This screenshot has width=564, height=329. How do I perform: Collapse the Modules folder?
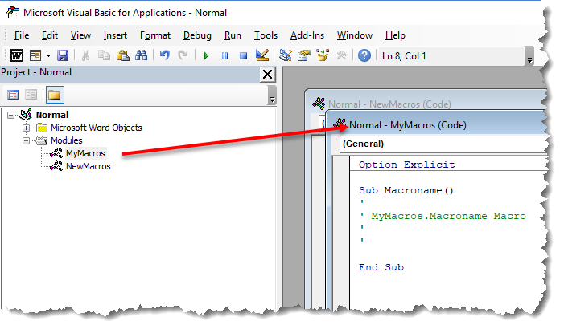[x=26, y=140]
